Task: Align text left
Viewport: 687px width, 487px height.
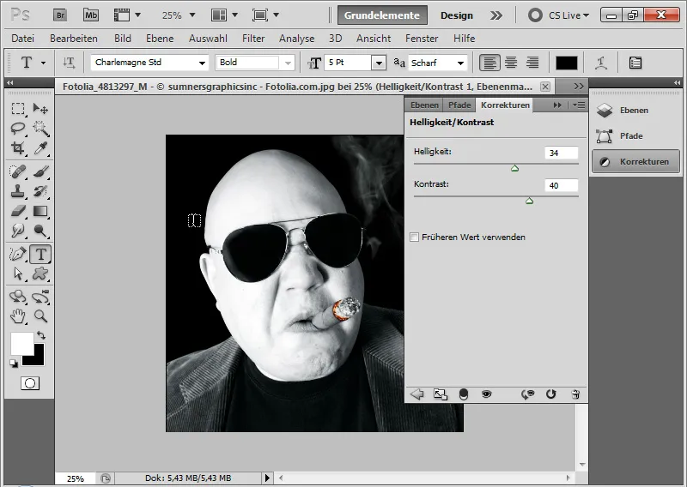Action: point(489,63)
